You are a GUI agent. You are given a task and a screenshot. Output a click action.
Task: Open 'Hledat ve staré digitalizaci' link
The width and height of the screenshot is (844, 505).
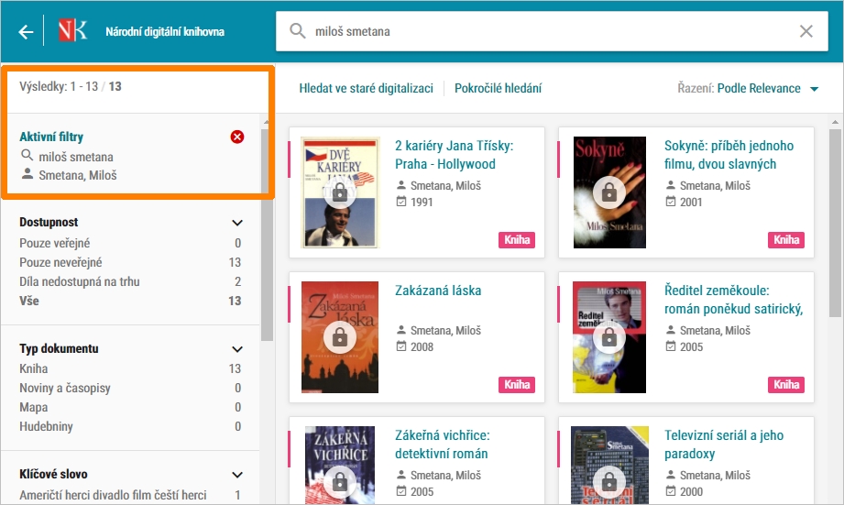(366, 88)
